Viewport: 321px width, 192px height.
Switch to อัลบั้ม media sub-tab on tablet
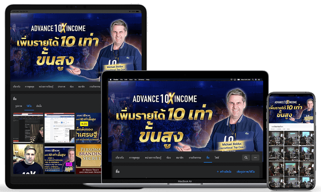[39, 106]
